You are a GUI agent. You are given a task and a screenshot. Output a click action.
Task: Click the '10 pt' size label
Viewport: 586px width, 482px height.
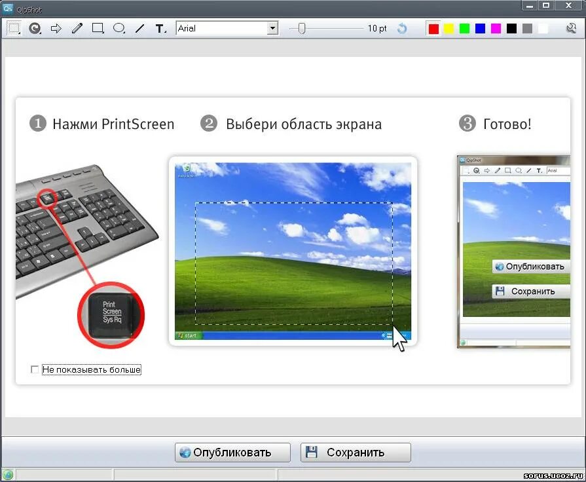377,28
